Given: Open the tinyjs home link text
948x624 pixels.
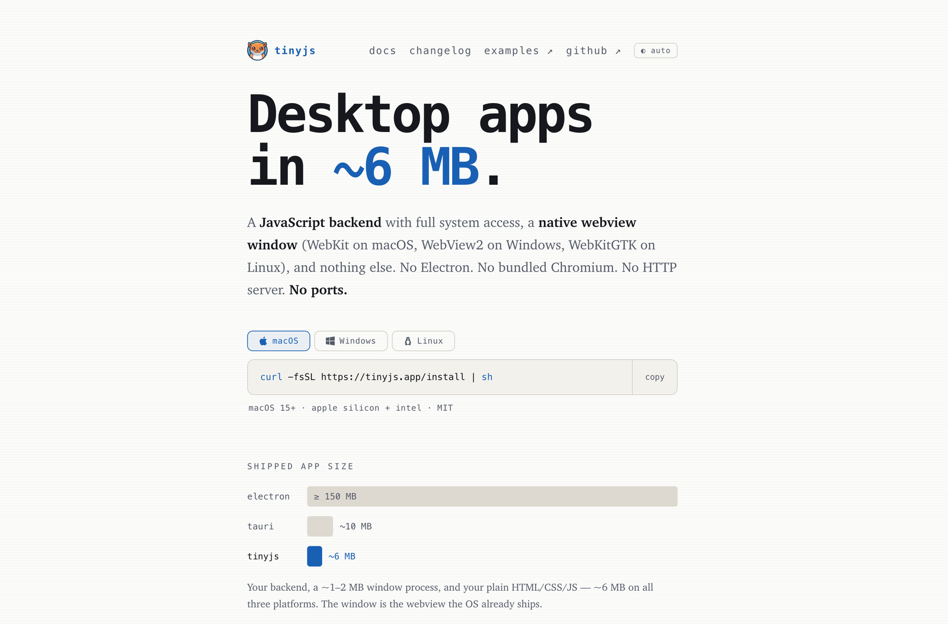Looking at the screenshot, I should click(x=294, y=51).
